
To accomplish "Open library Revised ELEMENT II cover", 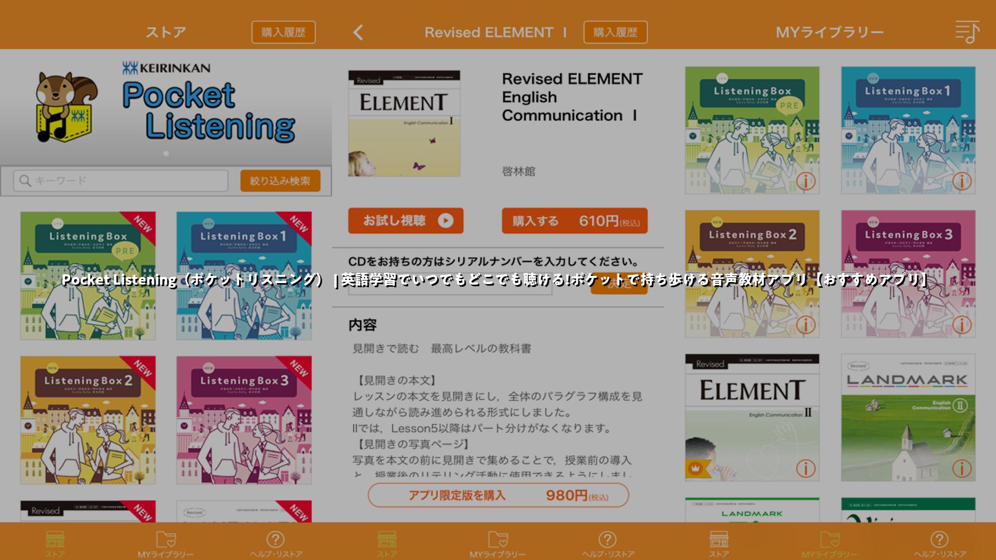I will click(752, 417).
